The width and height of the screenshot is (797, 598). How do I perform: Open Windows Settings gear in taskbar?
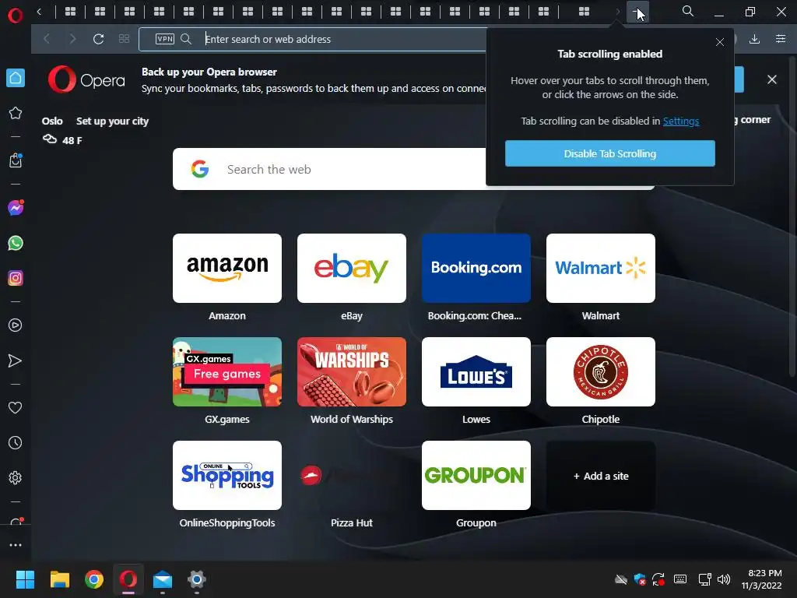coord(197,579)
